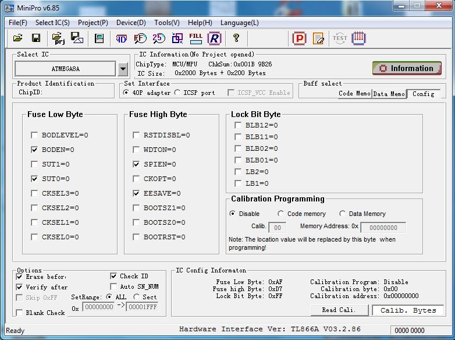Select the ICSP port radio button
Viewport: 455px width, 340px height.
pos(177,93)
